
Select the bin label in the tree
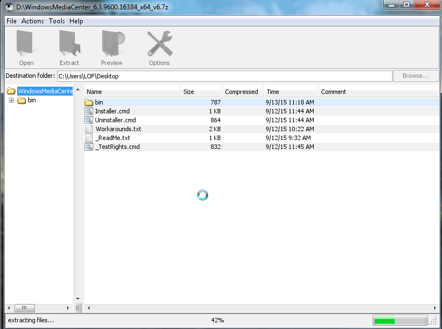(32, 100)
